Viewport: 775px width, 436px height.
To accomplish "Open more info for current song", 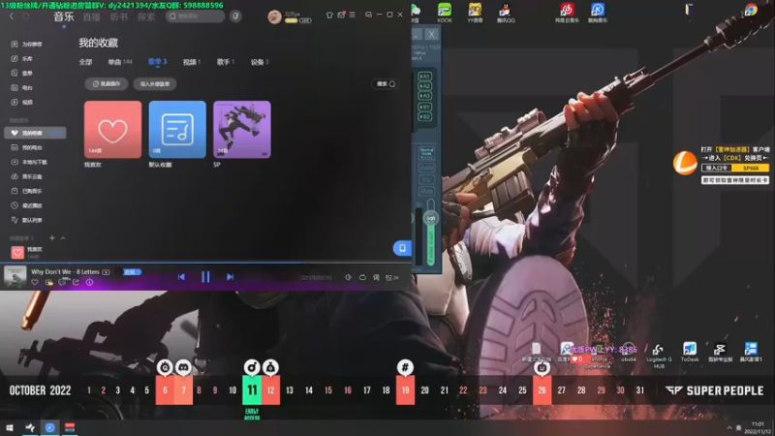I will pos(89,282).
